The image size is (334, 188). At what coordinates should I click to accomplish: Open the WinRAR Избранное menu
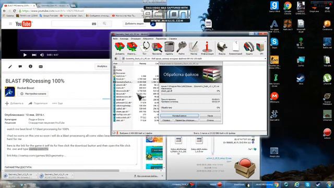148,39
